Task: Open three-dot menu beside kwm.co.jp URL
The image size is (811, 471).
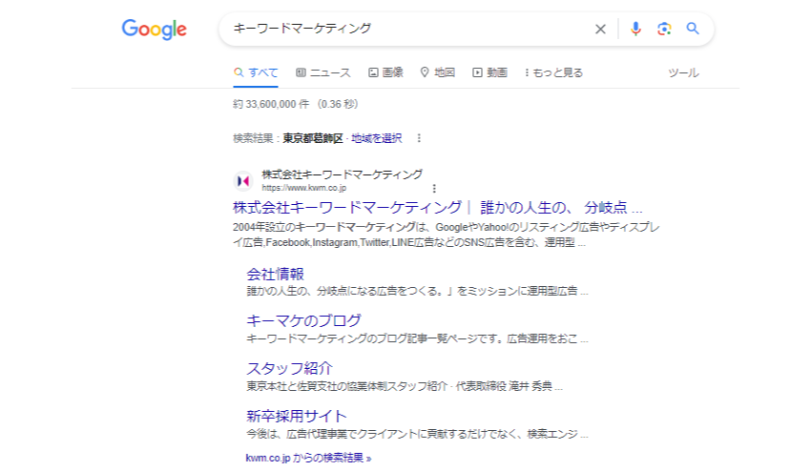Action: pyautogui.click(x=434, y=188)
